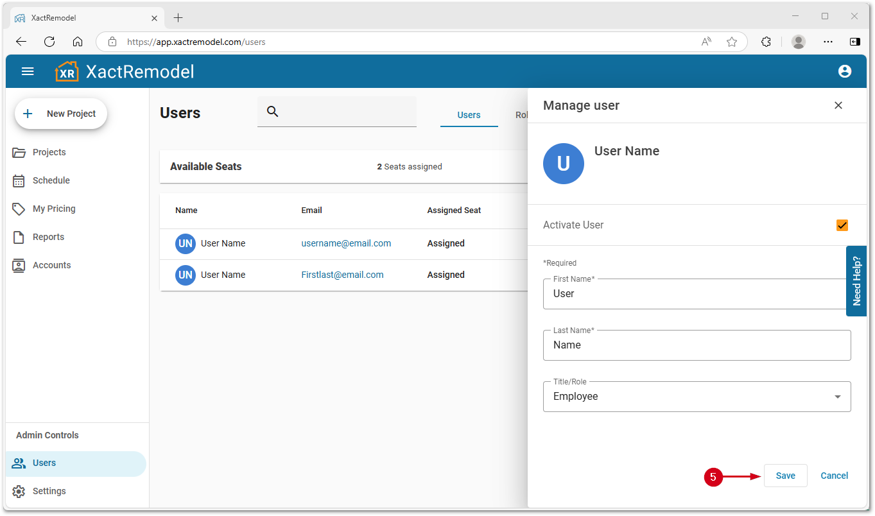
Task: Click Cancel in Manage user panel
Action: [x=834, y=476]
